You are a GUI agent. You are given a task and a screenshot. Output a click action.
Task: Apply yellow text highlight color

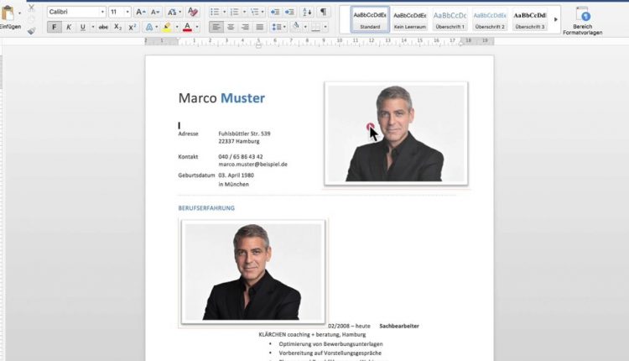click(x=167, y=28)
